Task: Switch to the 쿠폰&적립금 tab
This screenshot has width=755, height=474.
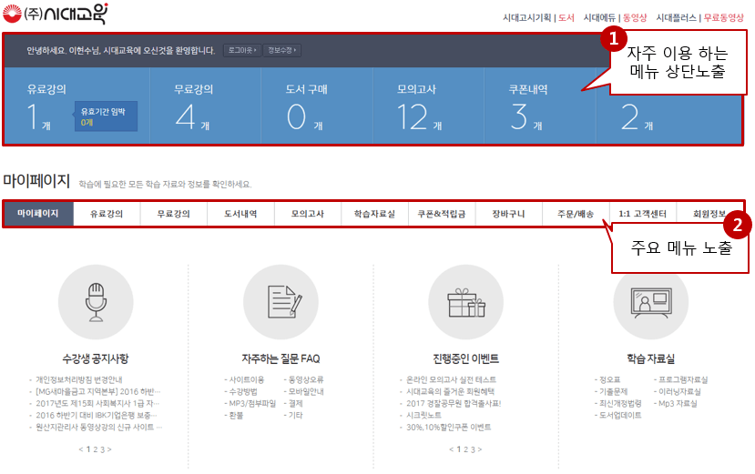Action: tap(441, 214)
